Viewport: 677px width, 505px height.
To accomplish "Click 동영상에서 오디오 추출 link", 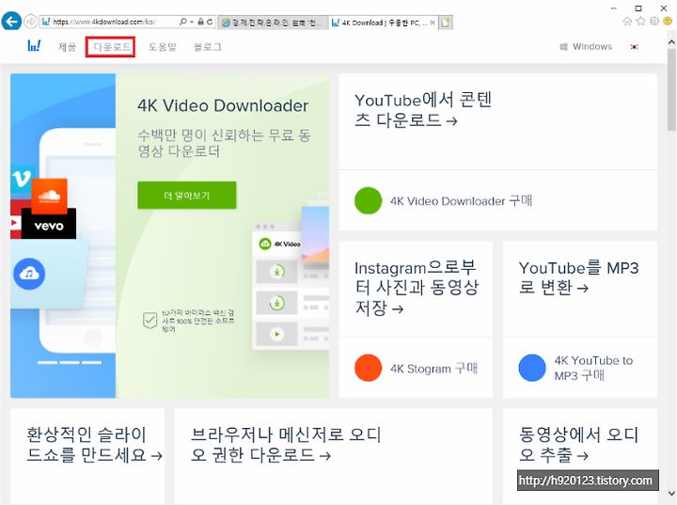I will tap(578, 445).
